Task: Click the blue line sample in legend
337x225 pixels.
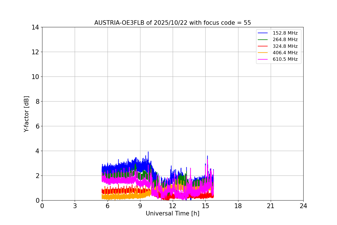Action: click(x=263, y=33)
